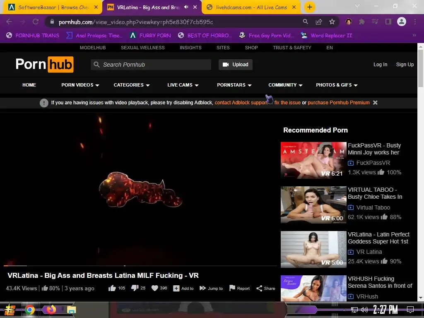424x318 pixels.
Task: Dismiss the Adblock notice with the X
Action: tap(375, 103)
